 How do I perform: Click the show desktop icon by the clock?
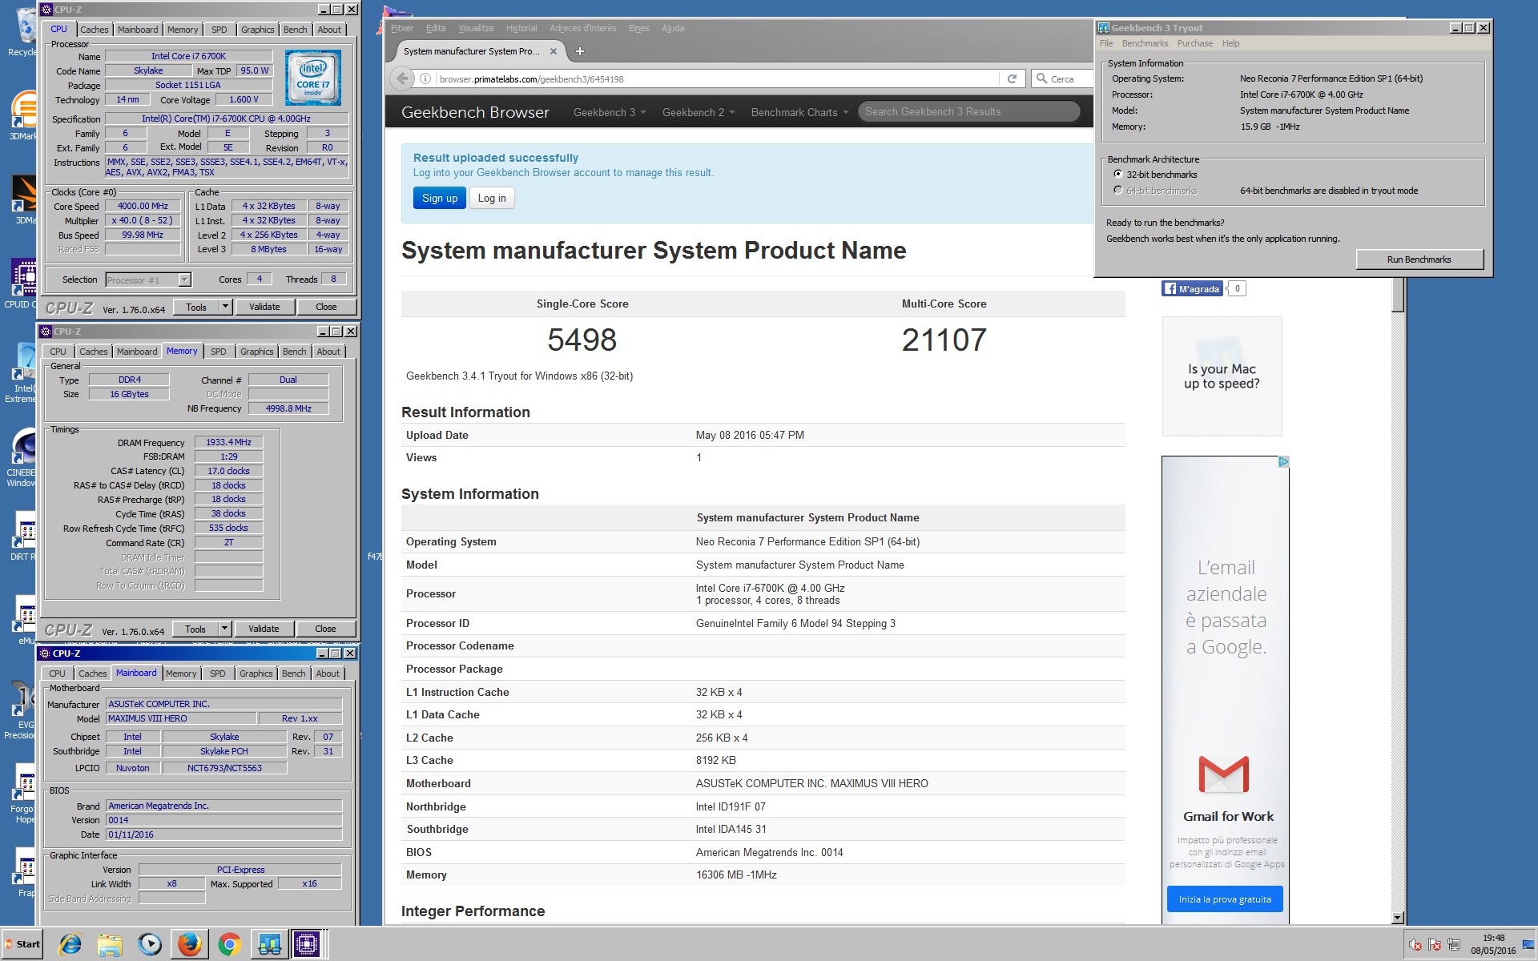click(1529, 945)
